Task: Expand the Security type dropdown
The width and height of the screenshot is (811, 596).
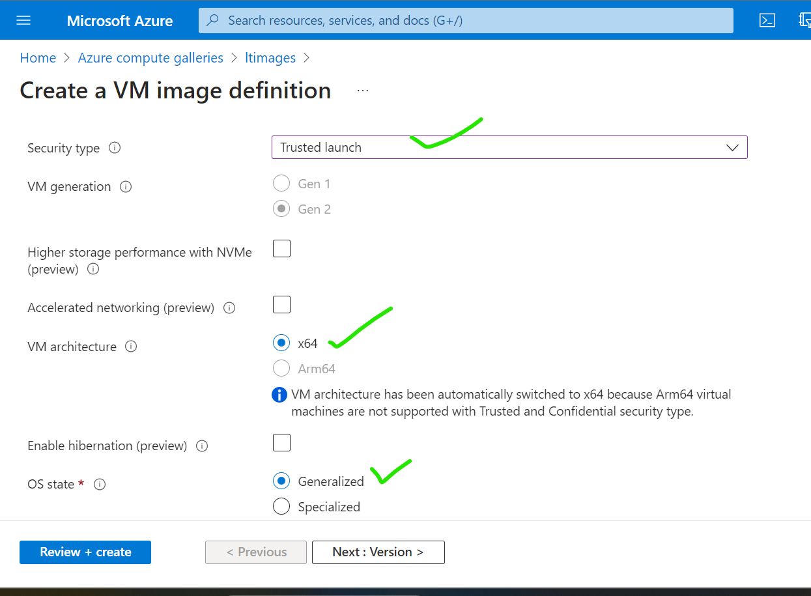Action: click(x=509, y=147)
